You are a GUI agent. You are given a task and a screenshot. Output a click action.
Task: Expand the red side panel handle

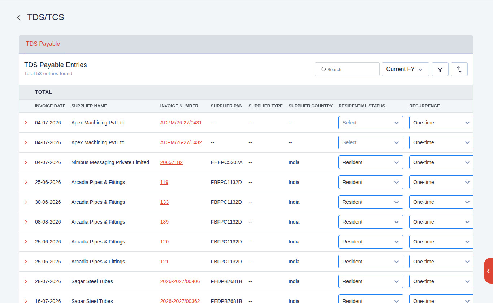coord(488,271)
